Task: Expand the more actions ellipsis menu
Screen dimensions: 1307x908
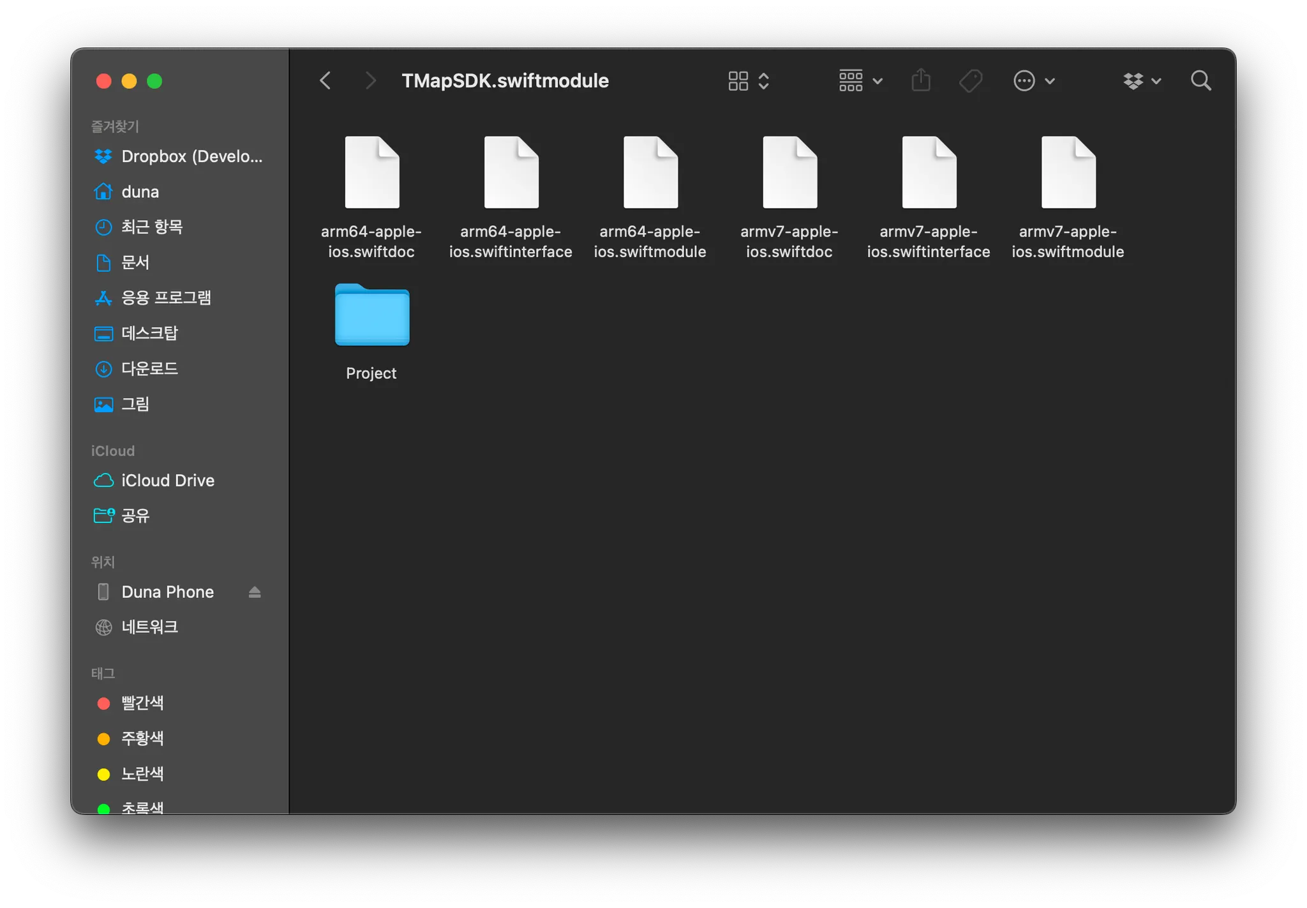Action: coord(1033,81)
